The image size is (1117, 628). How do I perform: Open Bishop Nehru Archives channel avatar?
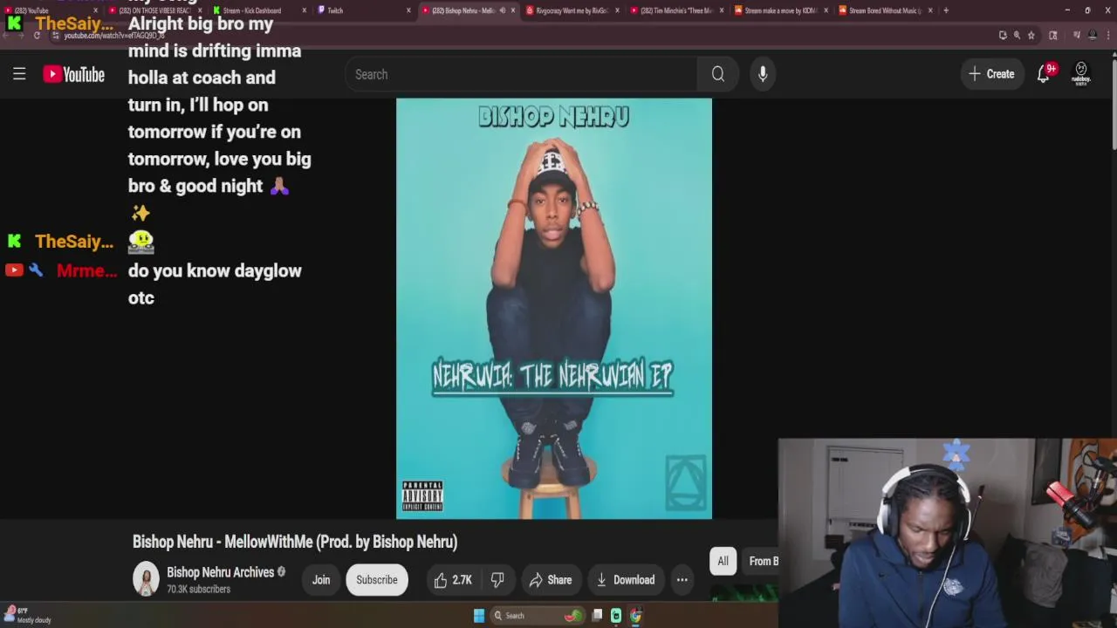(x=146, y=579)
